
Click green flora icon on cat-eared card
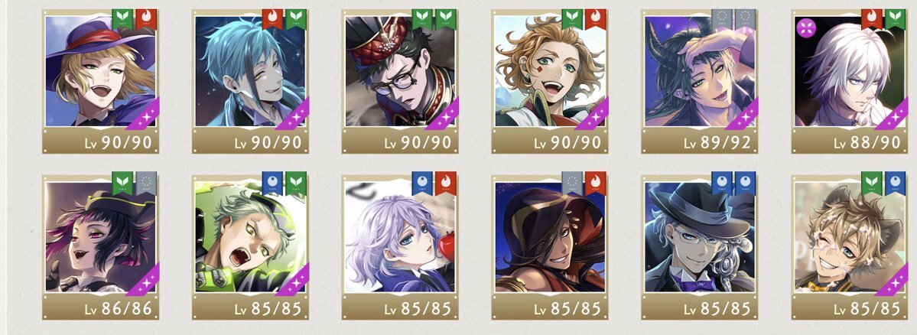pyautogui.click(x=871, y=183)
